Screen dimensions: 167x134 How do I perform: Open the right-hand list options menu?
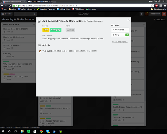[x=144, y=25]
